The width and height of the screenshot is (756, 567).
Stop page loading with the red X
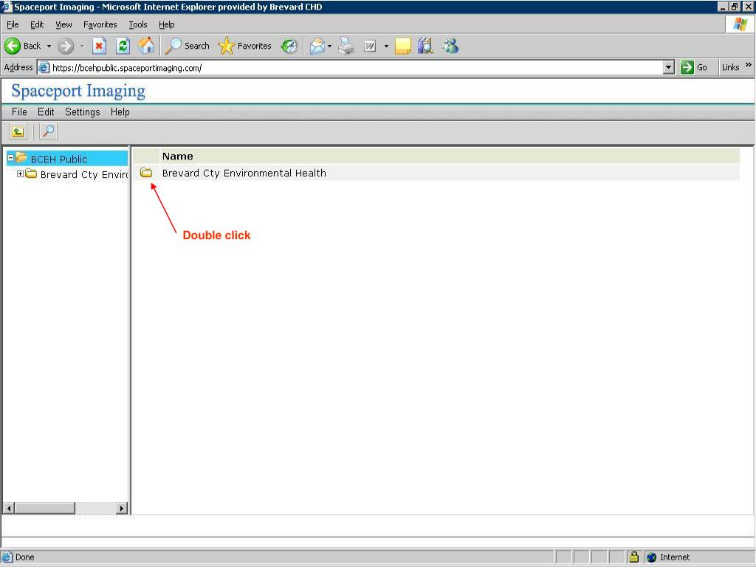point(100,47)
